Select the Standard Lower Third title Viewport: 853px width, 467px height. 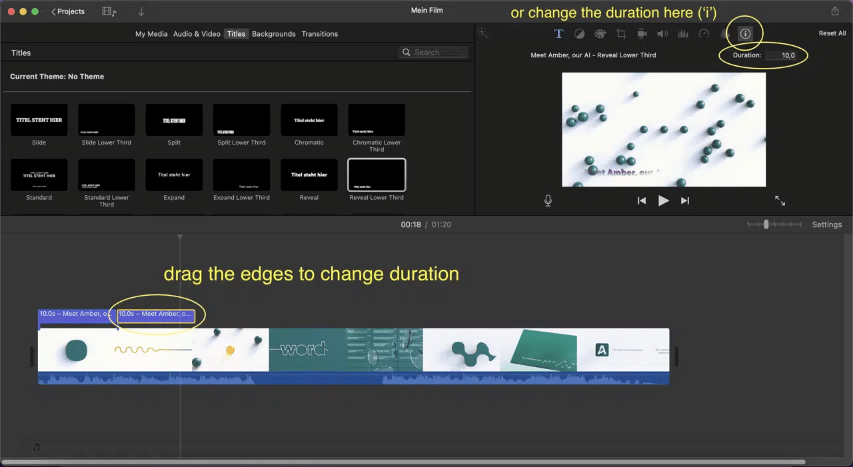tap(107, 175)
